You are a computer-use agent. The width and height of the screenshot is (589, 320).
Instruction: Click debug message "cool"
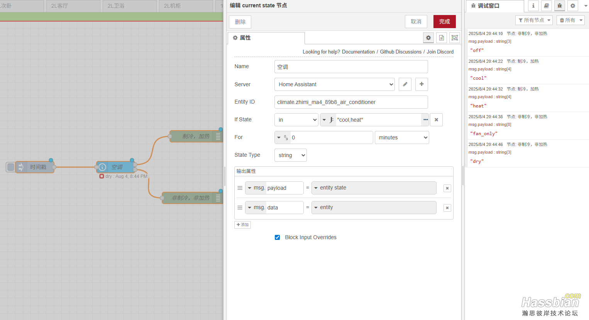478,78
